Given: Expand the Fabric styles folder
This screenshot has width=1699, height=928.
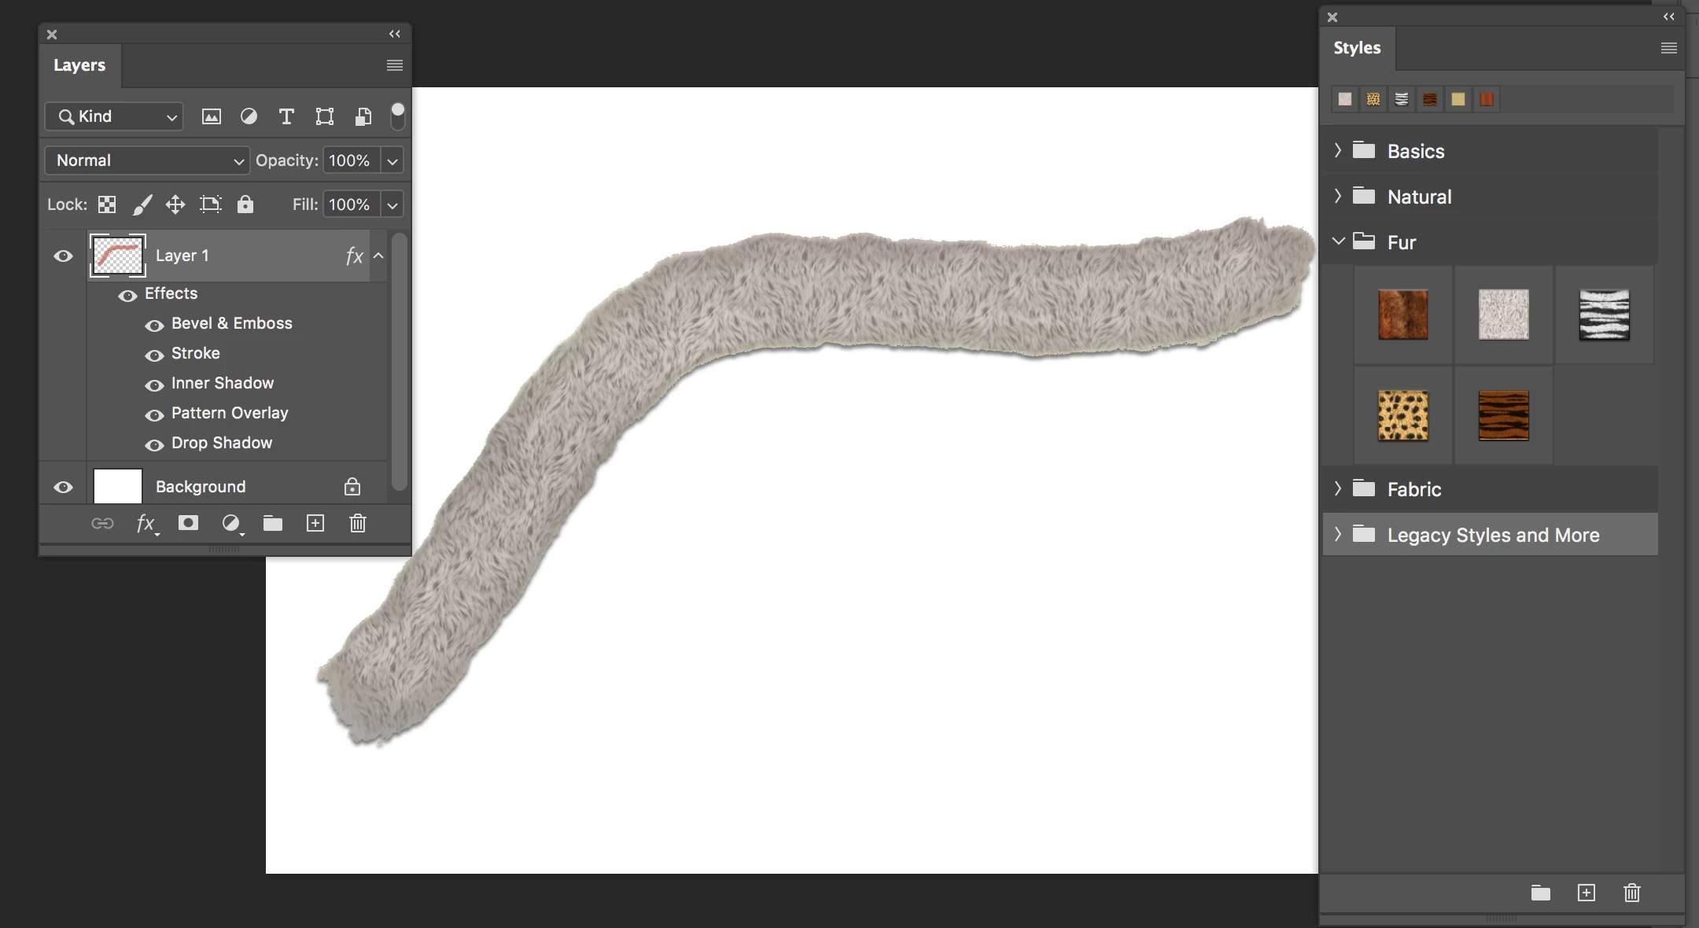Looking at the screenshot, I should coord(1338,488).
